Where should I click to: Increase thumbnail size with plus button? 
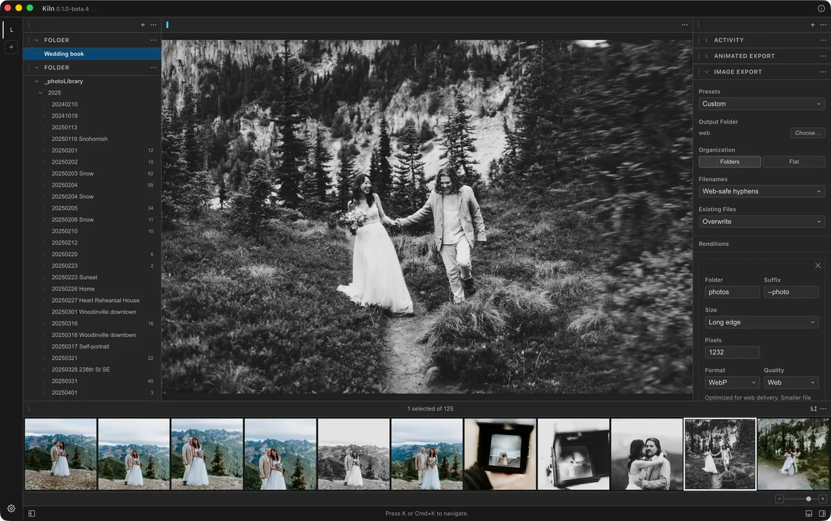pos(822,499)
